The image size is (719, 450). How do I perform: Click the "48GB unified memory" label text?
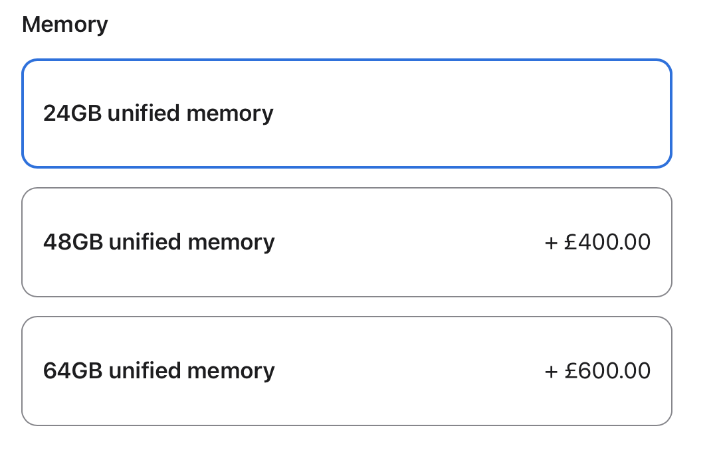point(159,242)
